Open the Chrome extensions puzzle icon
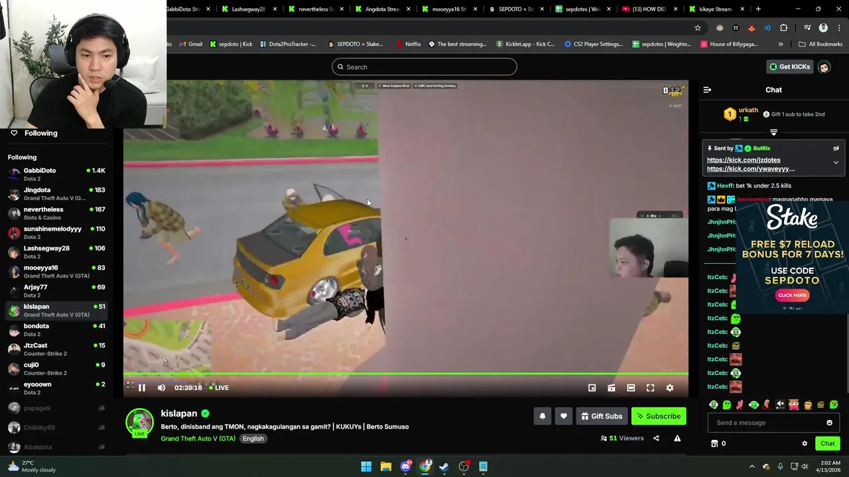Image resolution: width=849 pixels, height=477 pixels. click(783, 28)
